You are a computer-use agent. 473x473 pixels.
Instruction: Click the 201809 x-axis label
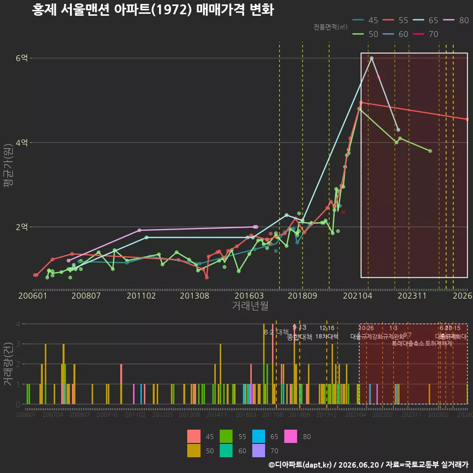pyautogui.click(x=302, y=296)
